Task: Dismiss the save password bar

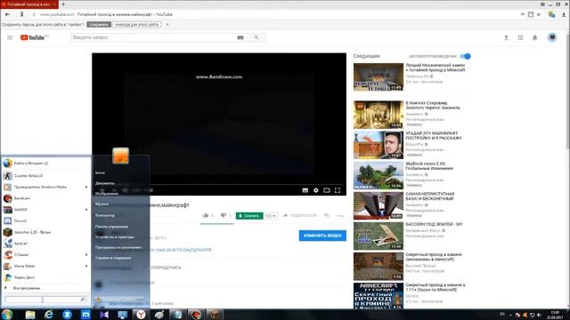Action: coord(167,25)
